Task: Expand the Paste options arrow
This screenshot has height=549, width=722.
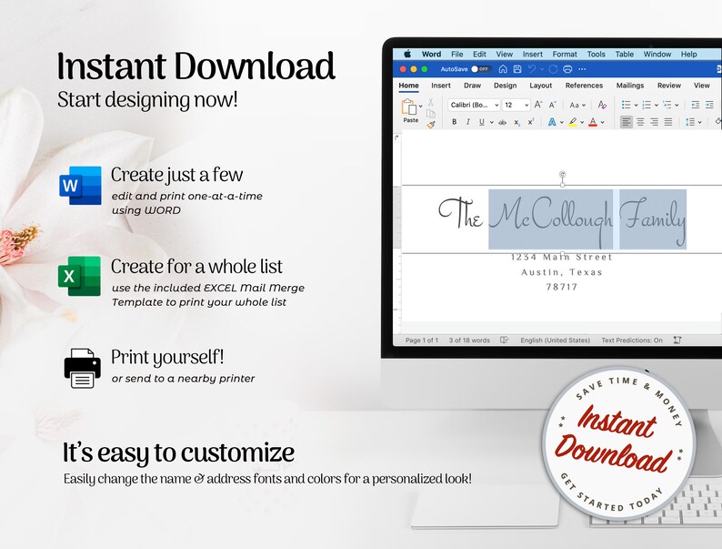Action: pyautogui.click(x=420, y=107)
